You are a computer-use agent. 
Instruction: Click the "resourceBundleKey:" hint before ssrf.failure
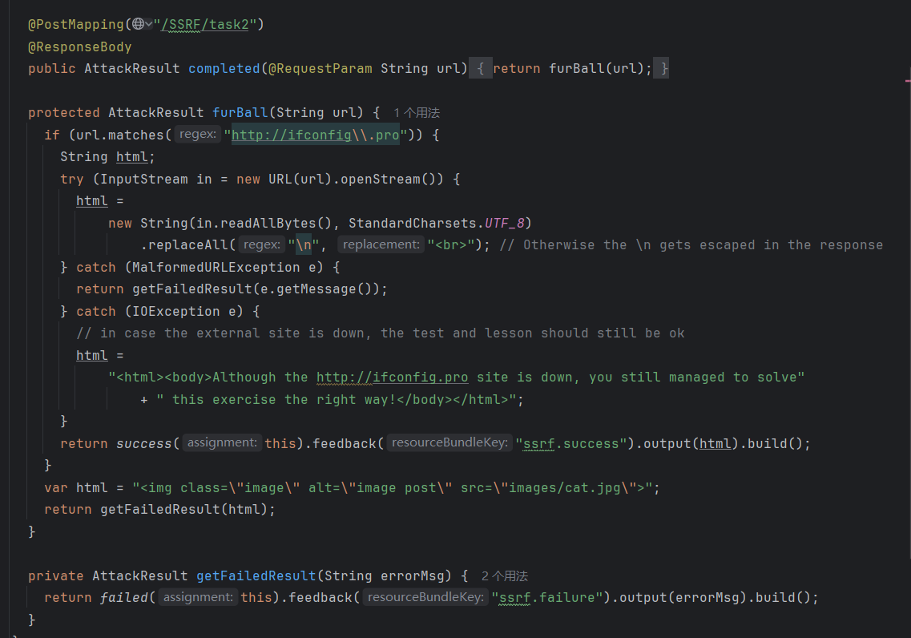(425, 597)
